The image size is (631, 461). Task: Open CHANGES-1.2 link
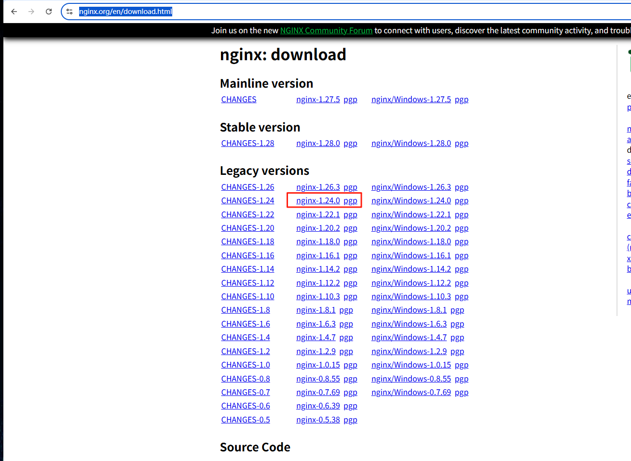246,351
